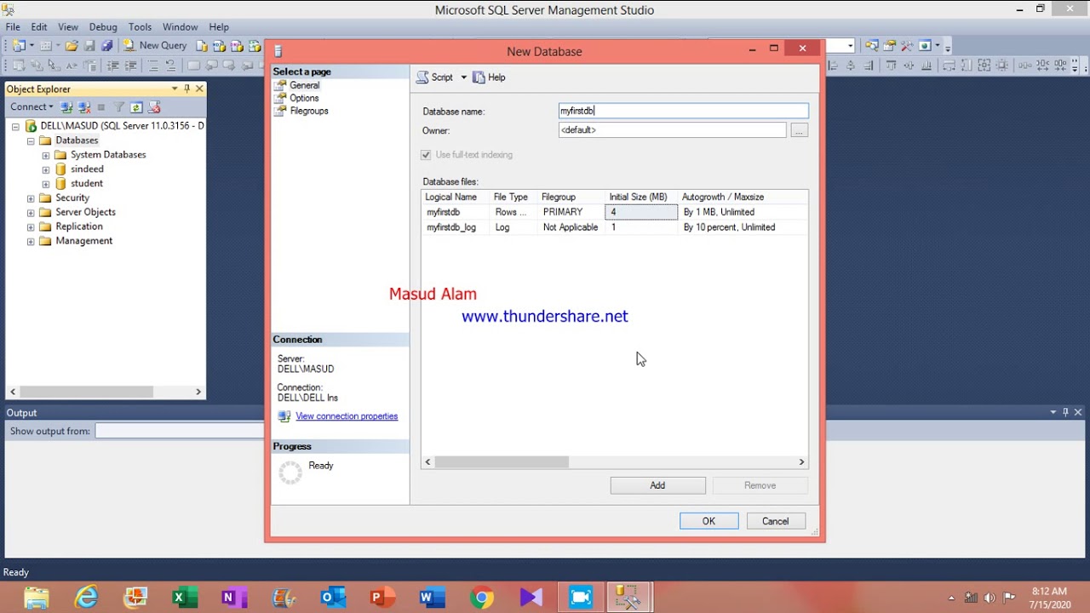
Task: Click OK to create the database
Action: pos(708,521)
